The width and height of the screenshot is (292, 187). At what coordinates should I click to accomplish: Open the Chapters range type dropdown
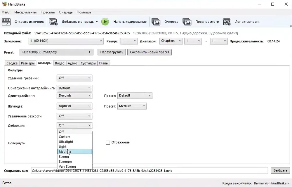point(171,41)
